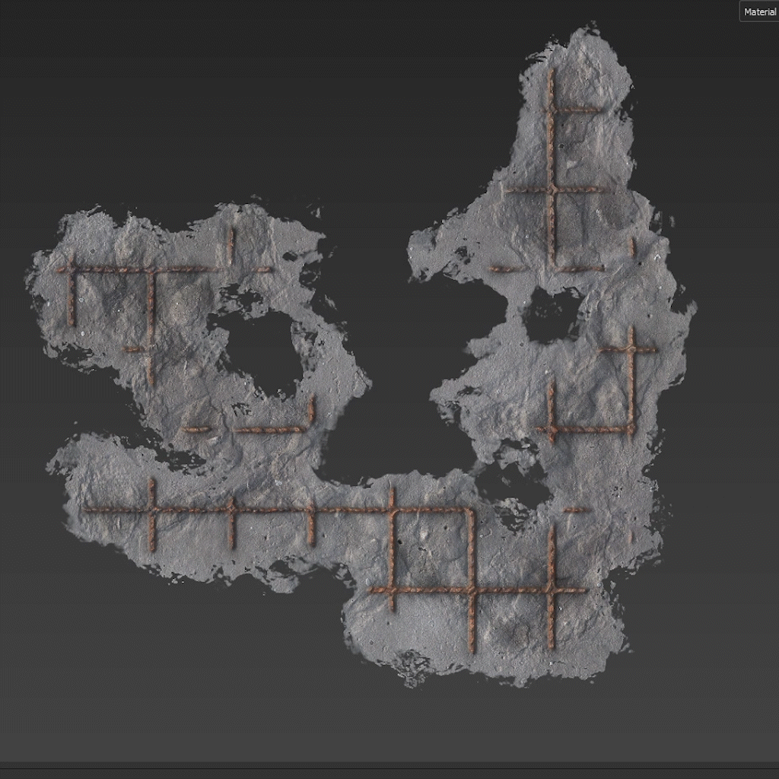Open the Material button at top right
The image size is (779, 779).
click(759, 12)
